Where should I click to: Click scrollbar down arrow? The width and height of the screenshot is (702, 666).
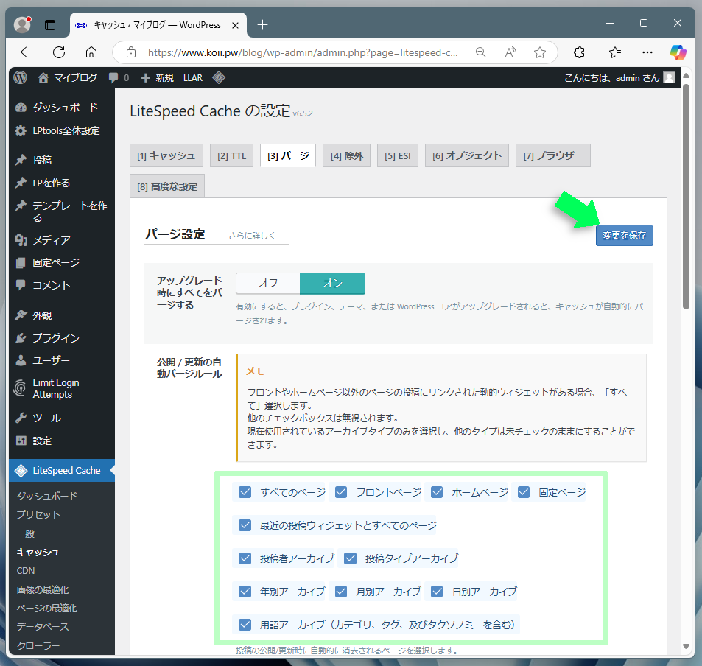click(686, 646)
